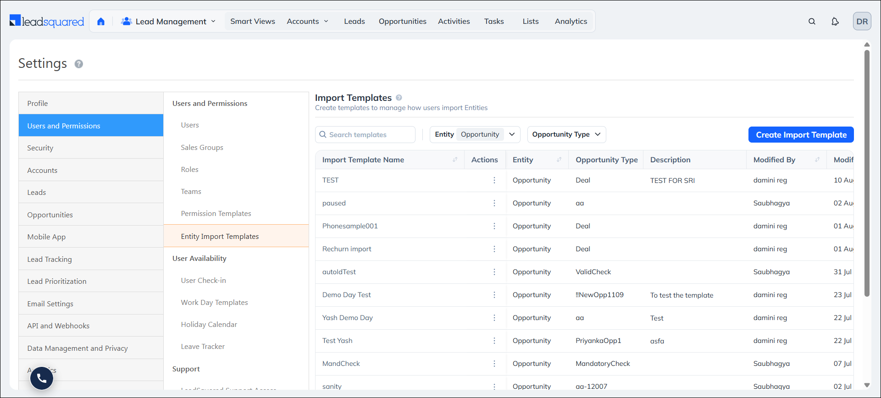Open Permission Templates submenu link

click(216, 213)
